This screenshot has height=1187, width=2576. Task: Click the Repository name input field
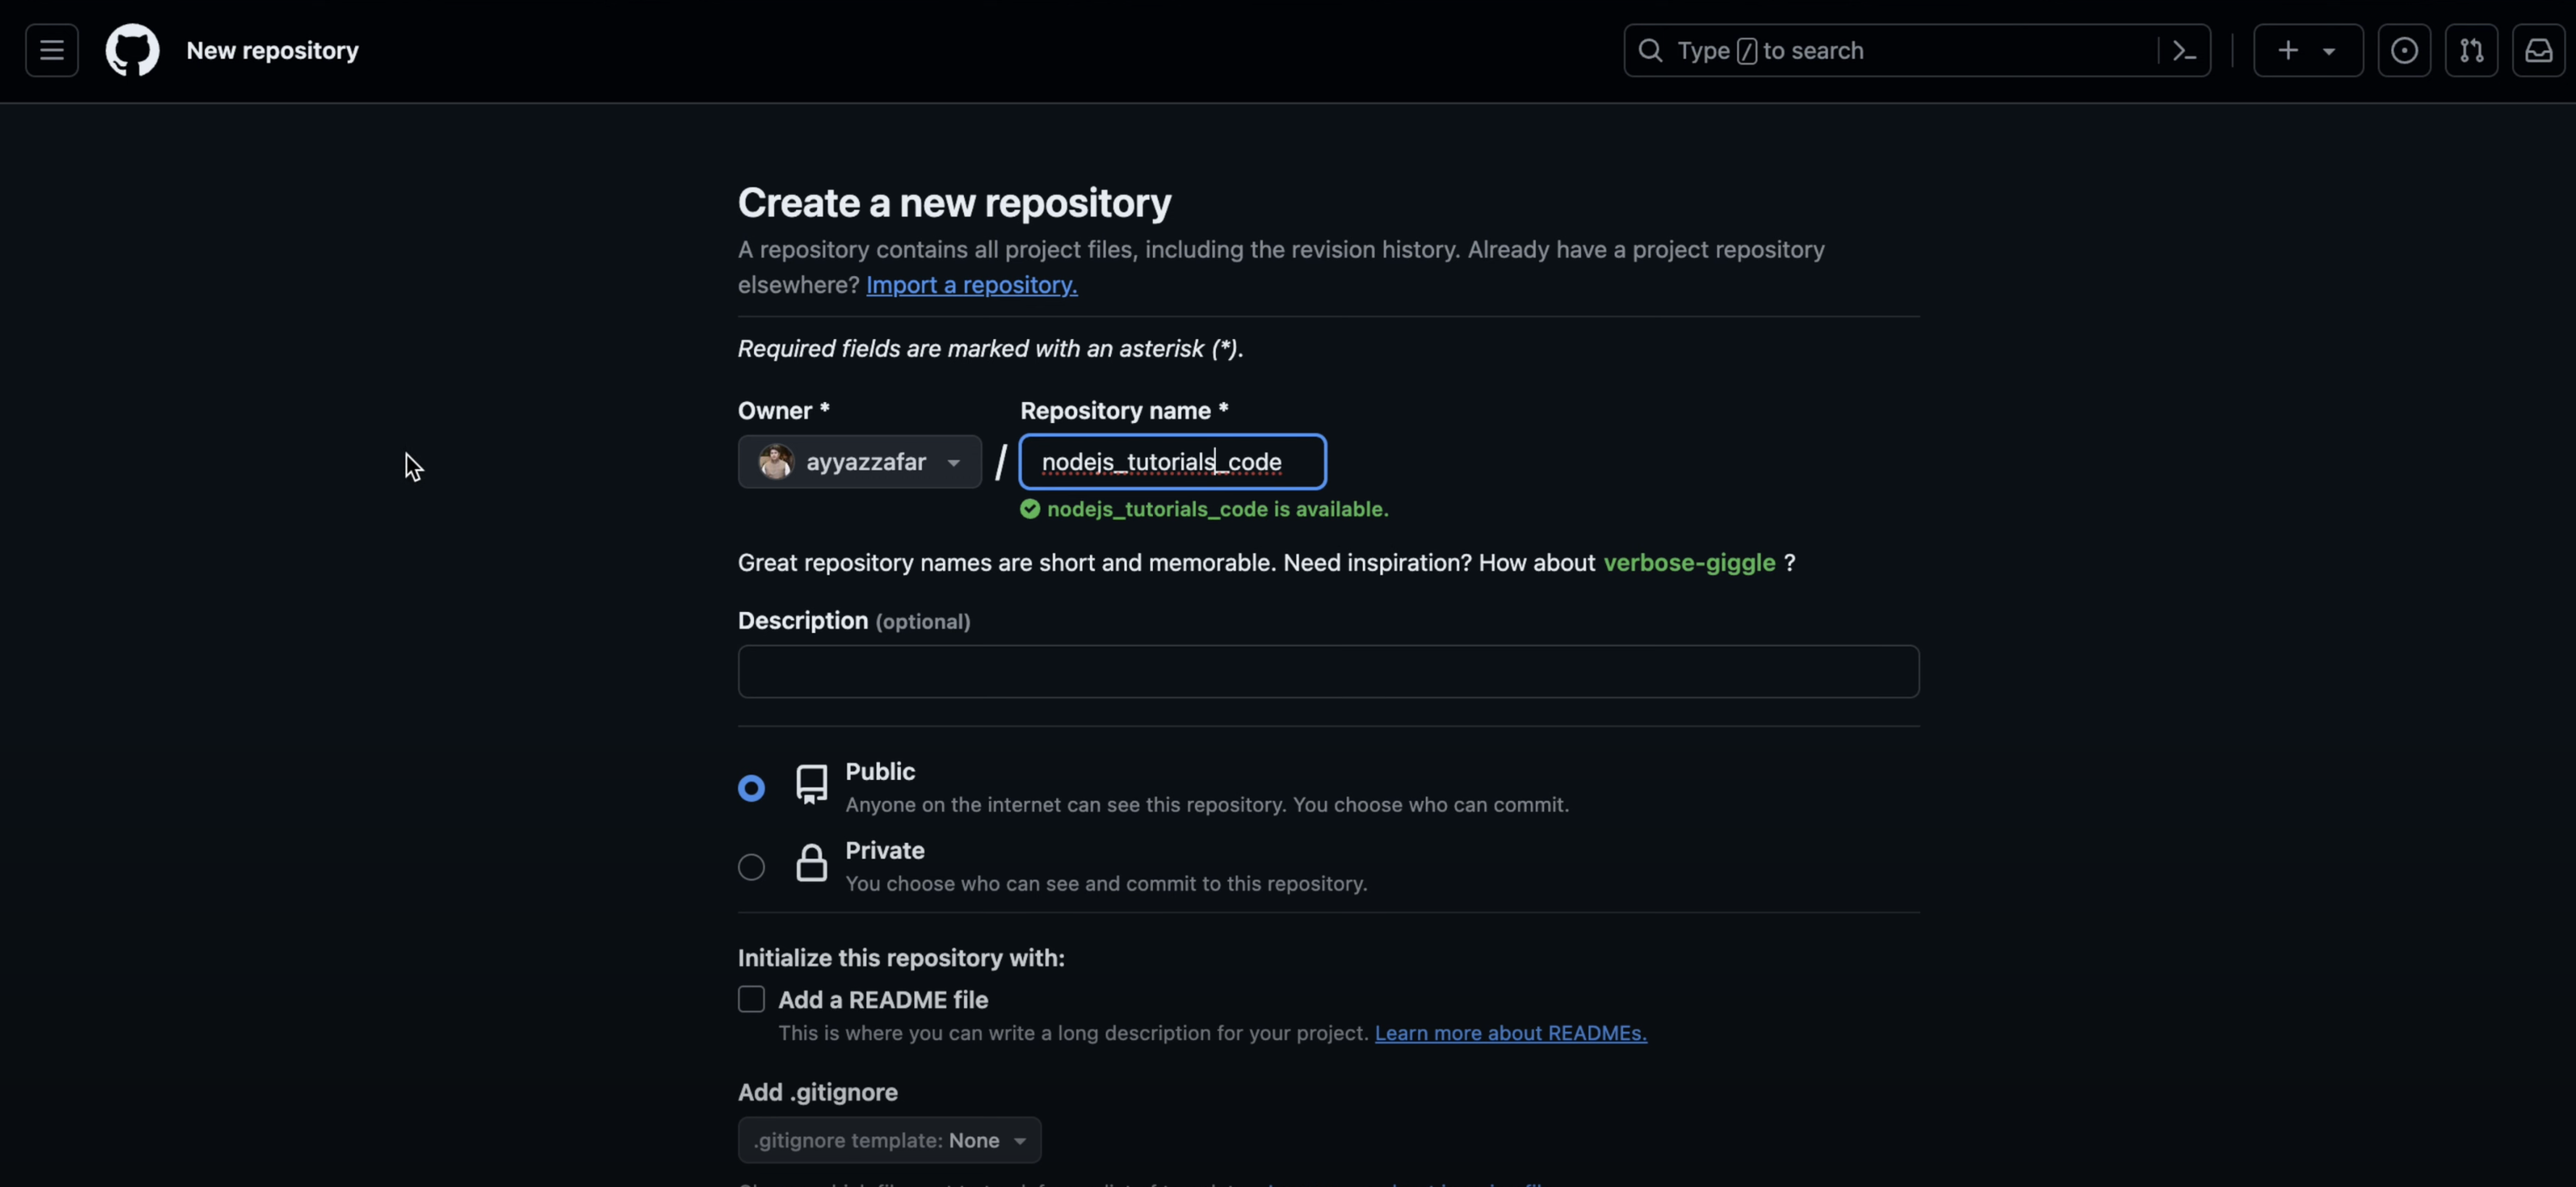[1172, 462]
